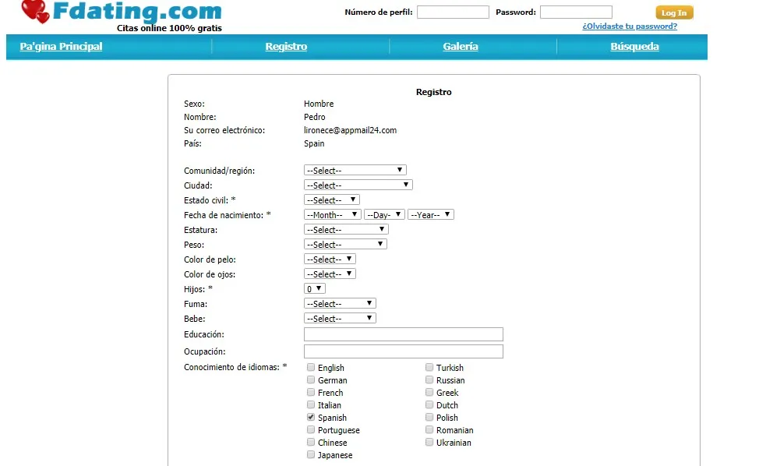Open the Comunidad/región dropdown
This screenshot has height=466, width=759.
(355, 171)
